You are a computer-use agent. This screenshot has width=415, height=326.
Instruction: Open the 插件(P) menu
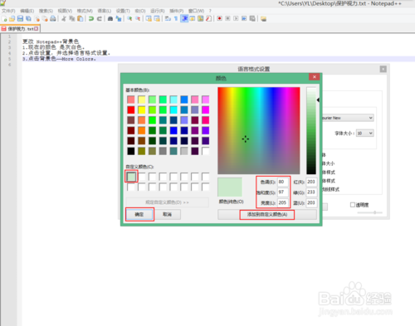click(177, 11)
